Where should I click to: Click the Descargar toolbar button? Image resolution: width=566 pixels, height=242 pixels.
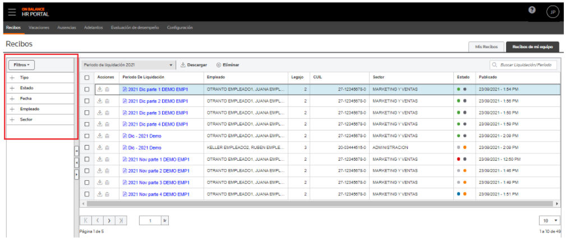[194, 65]
